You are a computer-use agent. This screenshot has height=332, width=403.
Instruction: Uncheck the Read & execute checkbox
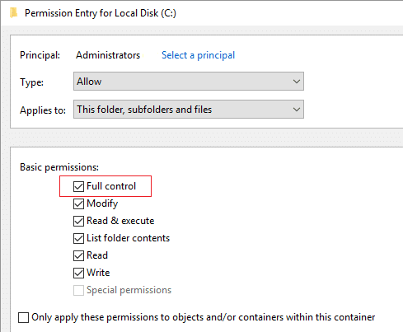(x=78, y=221)
